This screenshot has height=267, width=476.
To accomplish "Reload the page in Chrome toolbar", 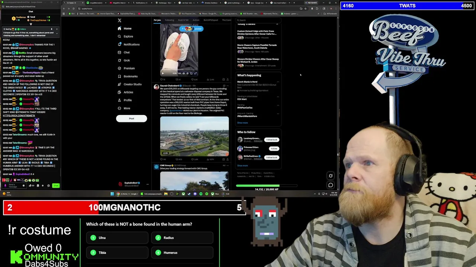I will 73,9.
